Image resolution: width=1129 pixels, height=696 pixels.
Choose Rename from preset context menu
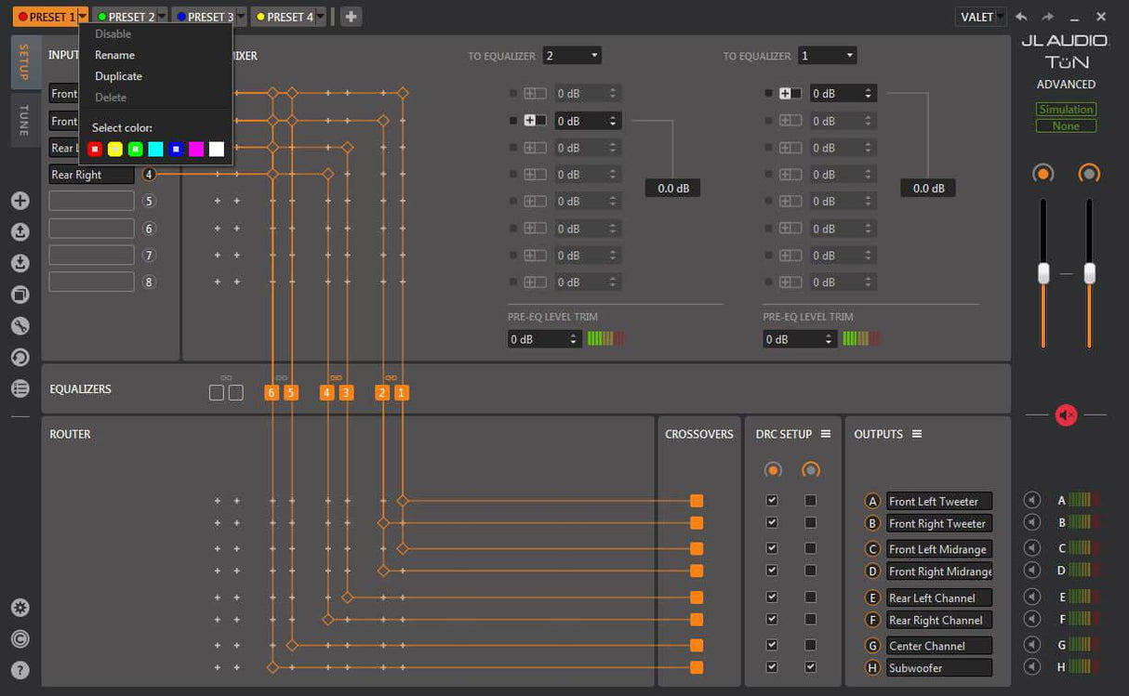[114, 55]
